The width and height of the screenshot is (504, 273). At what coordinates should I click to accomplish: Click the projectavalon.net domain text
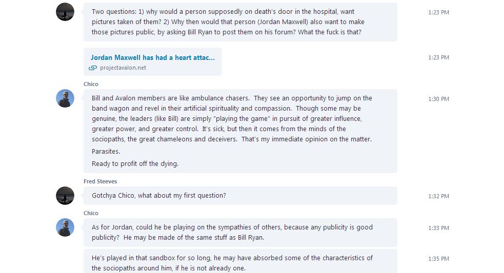[x=123, y=68]
